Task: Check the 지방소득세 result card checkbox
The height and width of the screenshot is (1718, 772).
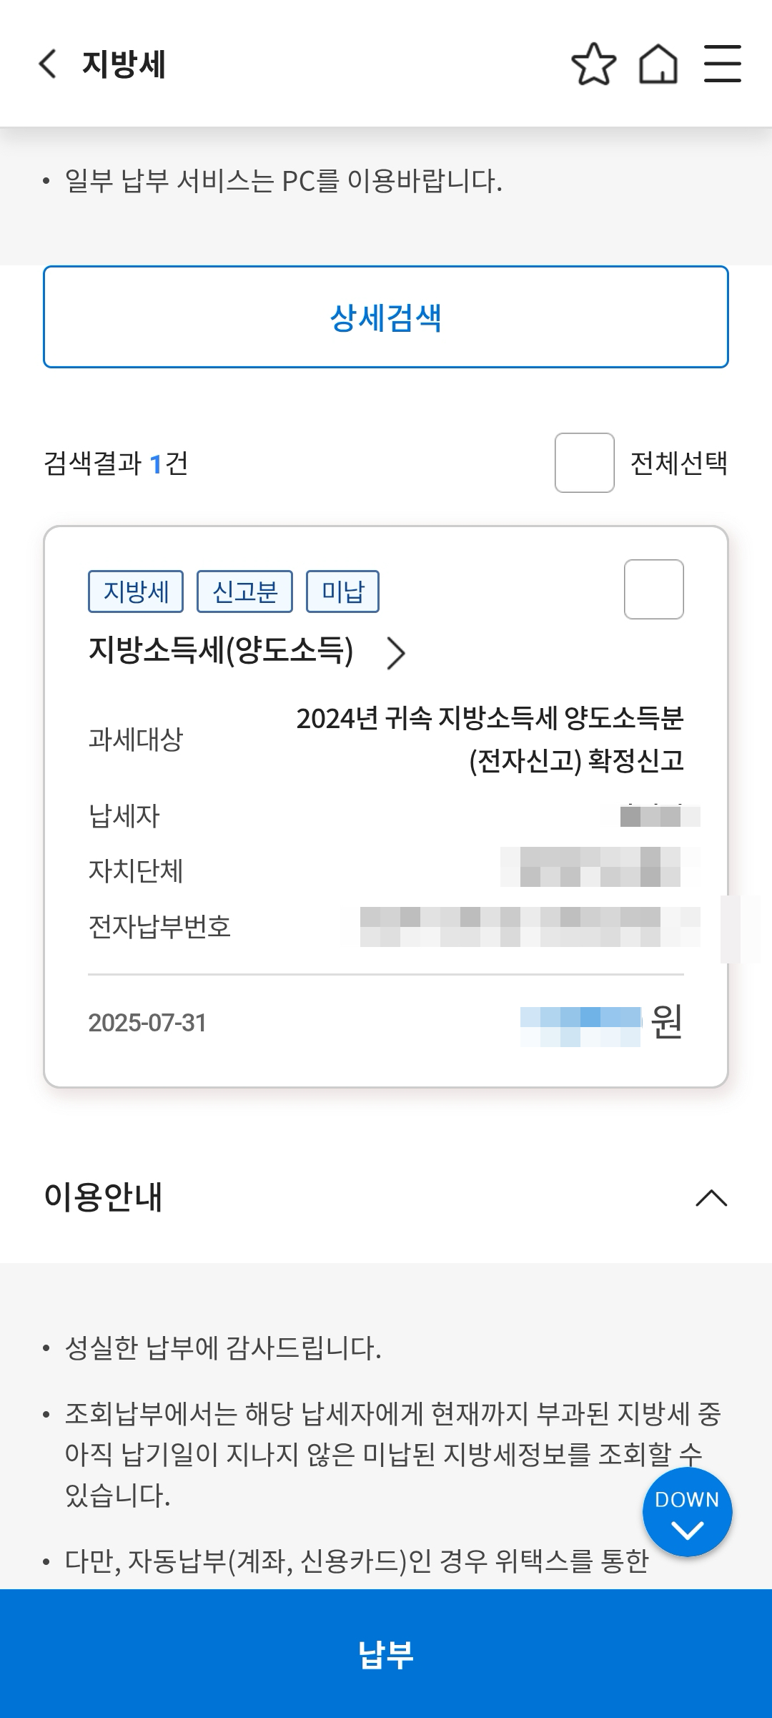Action: pos(653,589)
